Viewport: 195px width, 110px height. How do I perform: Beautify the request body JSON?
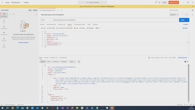point(185,28)
